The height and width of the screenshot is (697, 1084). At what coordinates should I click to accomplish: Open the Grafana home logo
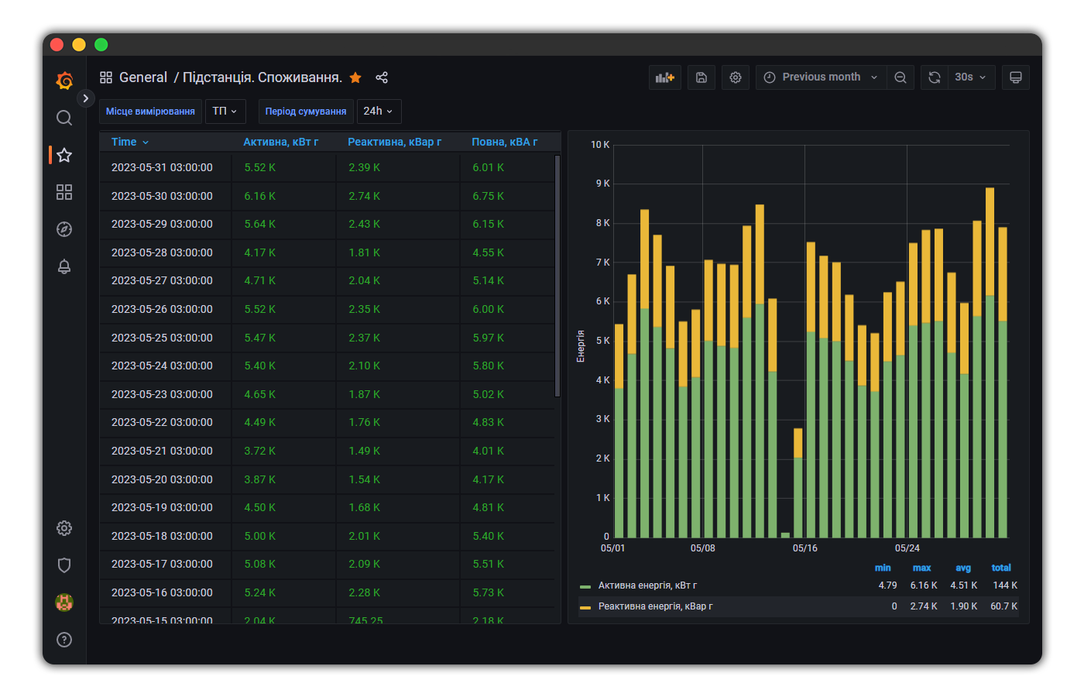(x=64, y=80)
